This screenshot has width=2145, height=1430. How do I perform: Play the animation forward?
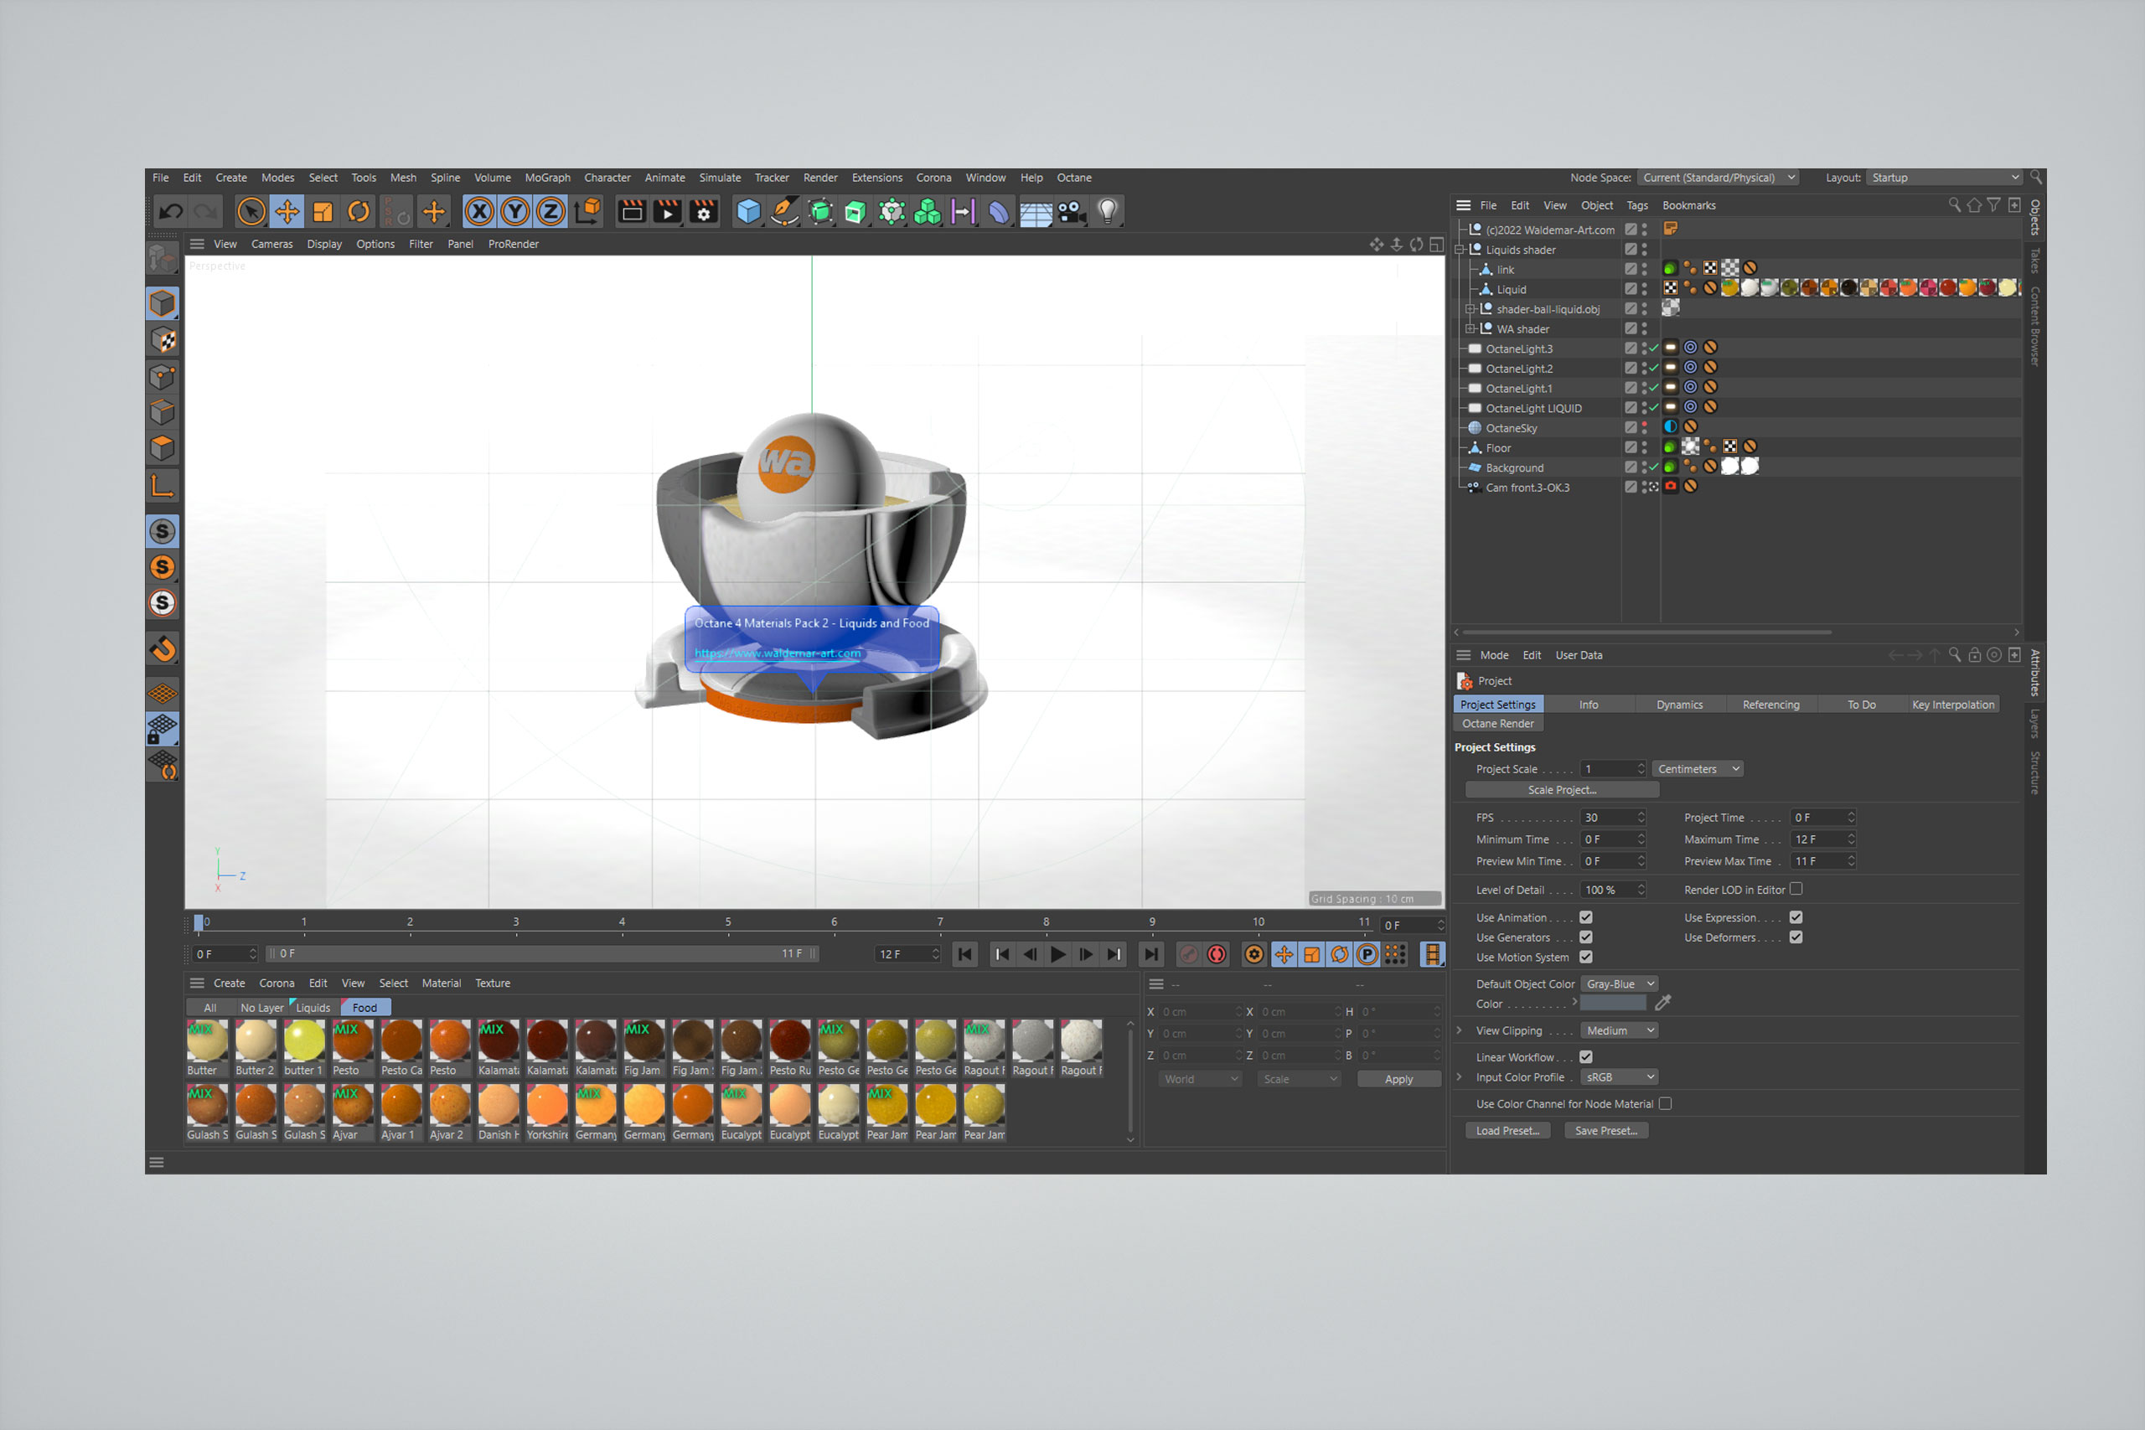pos(1058,954)
